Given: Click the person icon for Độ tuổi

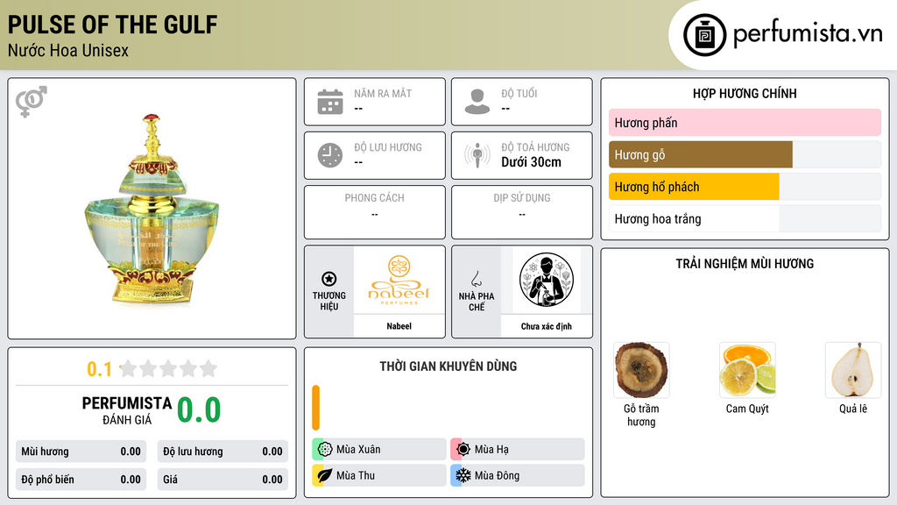Looking at the screenshot, I should [477, 102].
